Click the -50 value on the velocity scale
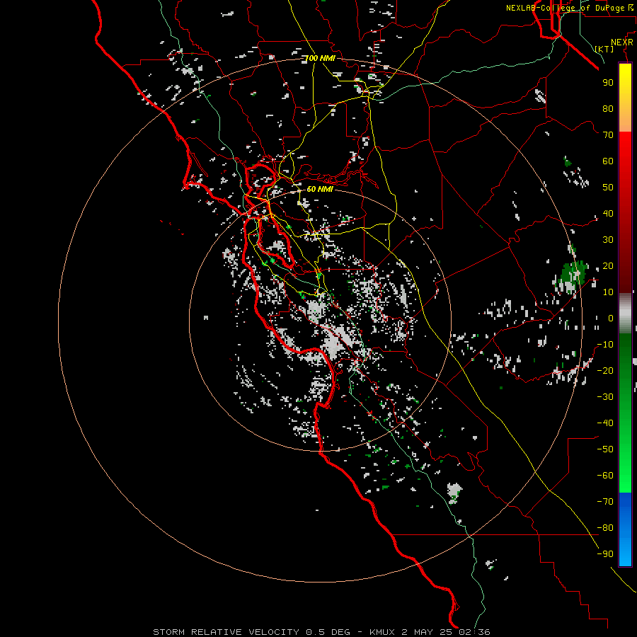Screen dimensions: 637x637 [x=605, y=449]
